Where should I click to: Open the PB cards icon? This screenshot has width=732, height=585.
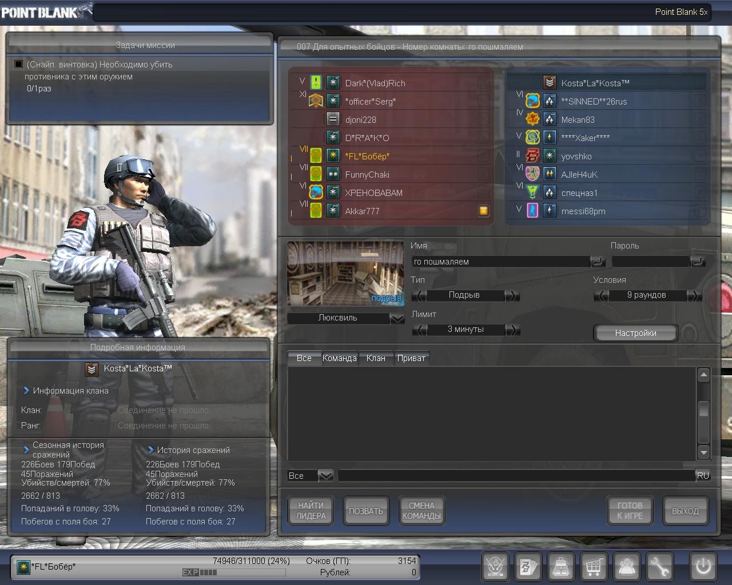coord(527,567)
